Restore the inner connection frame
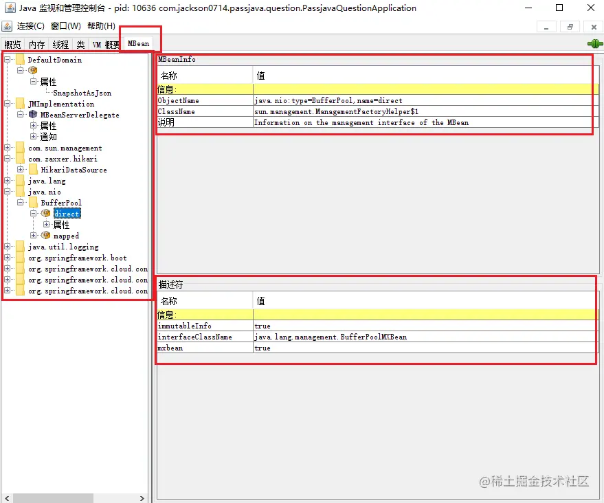 pyautogui.click(x=570, y=27)
